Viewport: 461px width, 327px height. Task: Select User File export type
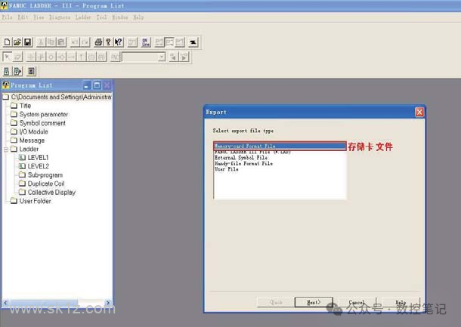point(280,169)
